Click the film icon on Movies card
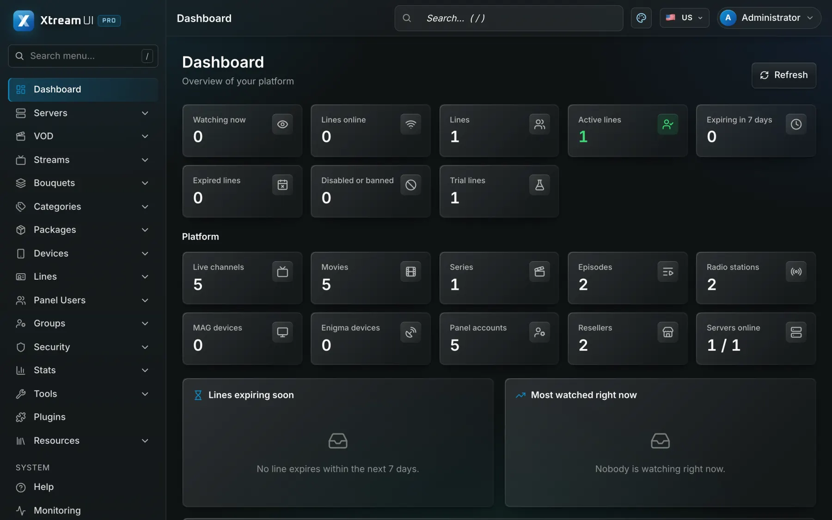The image size is (832, 520). (x=410, y=272)
